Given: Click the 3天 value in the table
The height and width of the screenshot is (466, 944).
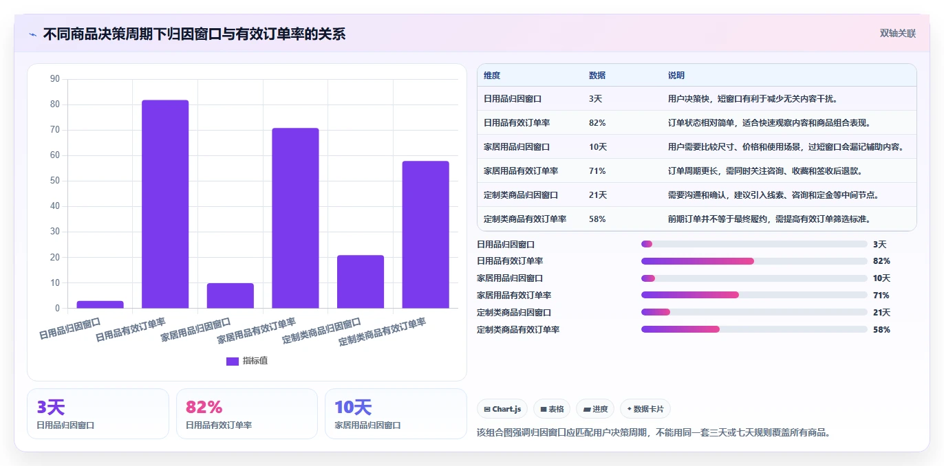Looking at the screenshot, I should click(x=596, y=99).
